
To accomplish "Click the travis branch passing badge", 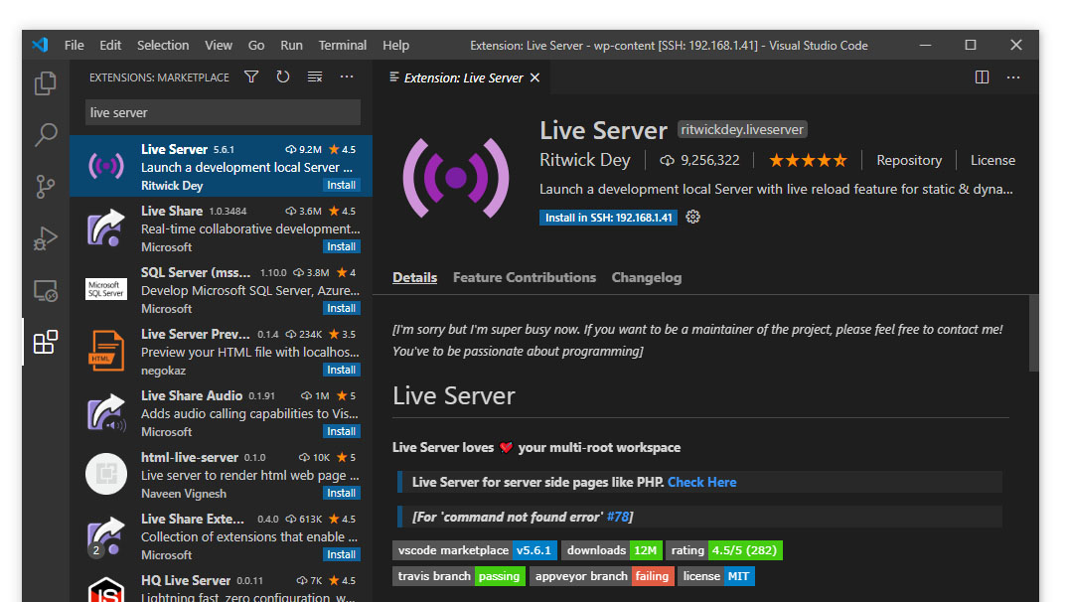I will point(459,576).
